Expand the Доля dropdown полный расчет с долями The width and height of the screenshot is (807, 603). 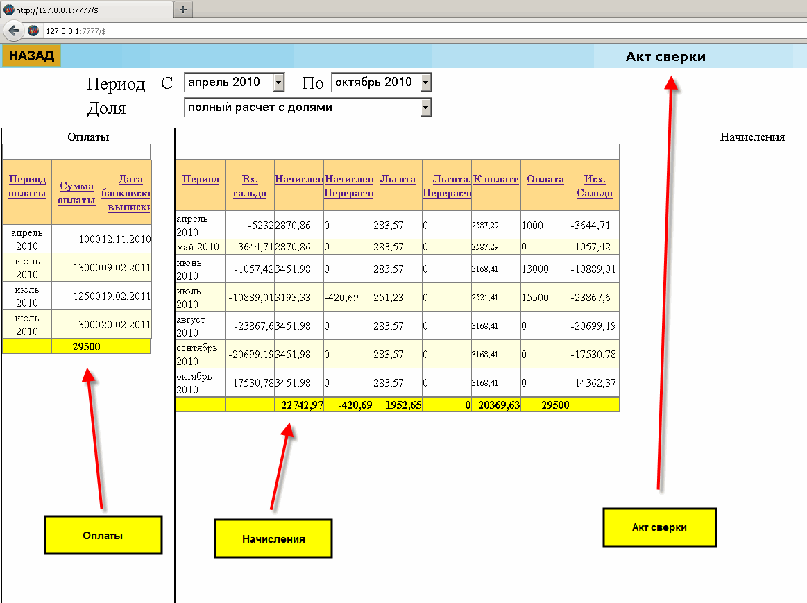tap(308, 108)
